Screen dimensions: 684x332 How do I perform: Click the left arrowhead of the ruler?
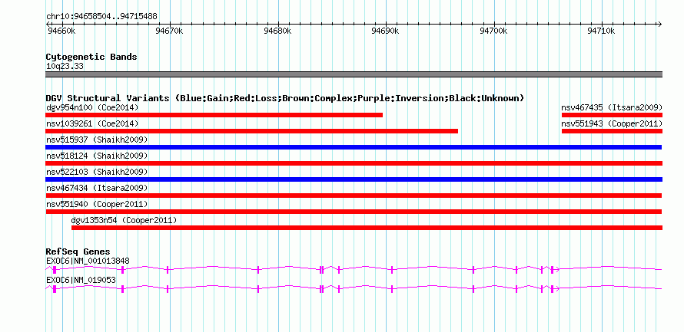tap(48, 24)
